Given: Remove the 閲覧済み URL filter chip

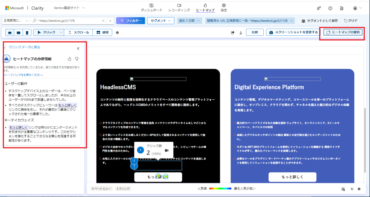Looking at the screenshot, I should pyautogui.click(x=292, y=21).
